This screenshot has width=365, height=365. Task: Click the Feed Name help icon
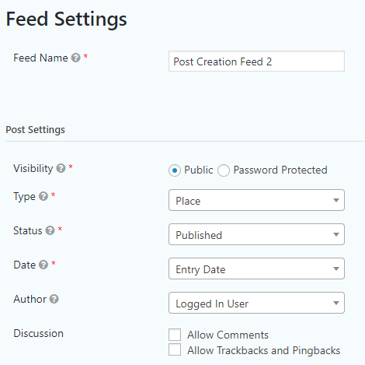(x=75, y=58)
